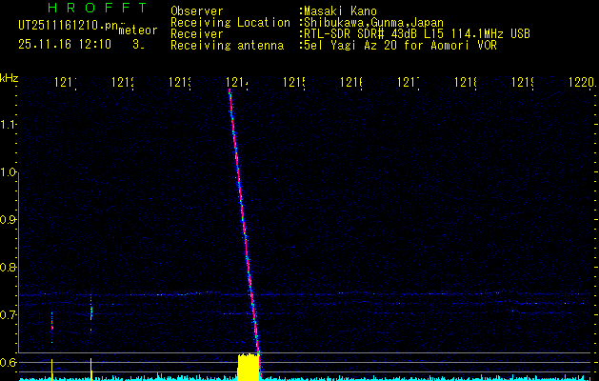
Task: Click the Receiving Location field label
Action: pos(230,22)
